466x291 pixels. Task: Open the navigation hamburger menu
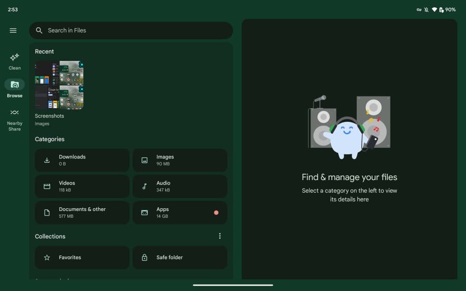[13, 30]
